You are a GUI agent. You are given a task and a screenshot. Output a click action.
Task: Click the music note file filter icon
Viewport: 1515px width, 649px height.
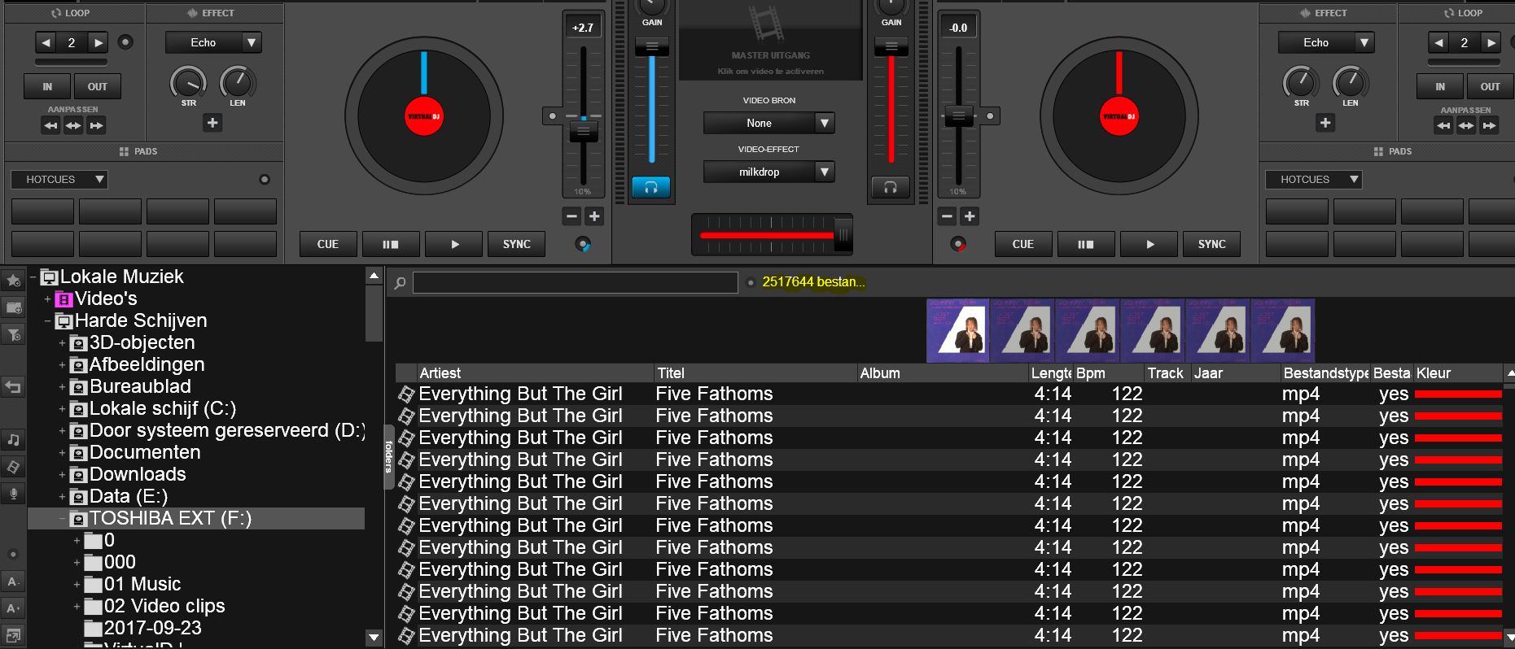pyautogui.click(x=13, y=440)
